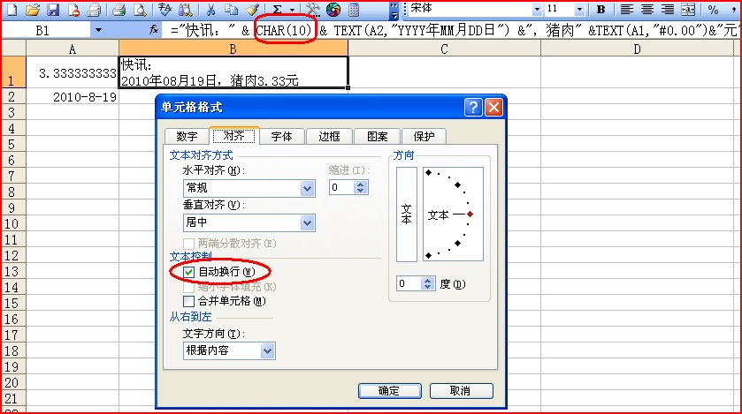Click the Cut scissors icon

[x=210, y=10]
